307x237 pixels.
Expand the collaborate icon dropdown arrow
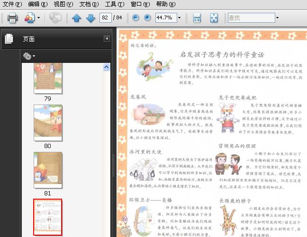[x=38, y=18]
